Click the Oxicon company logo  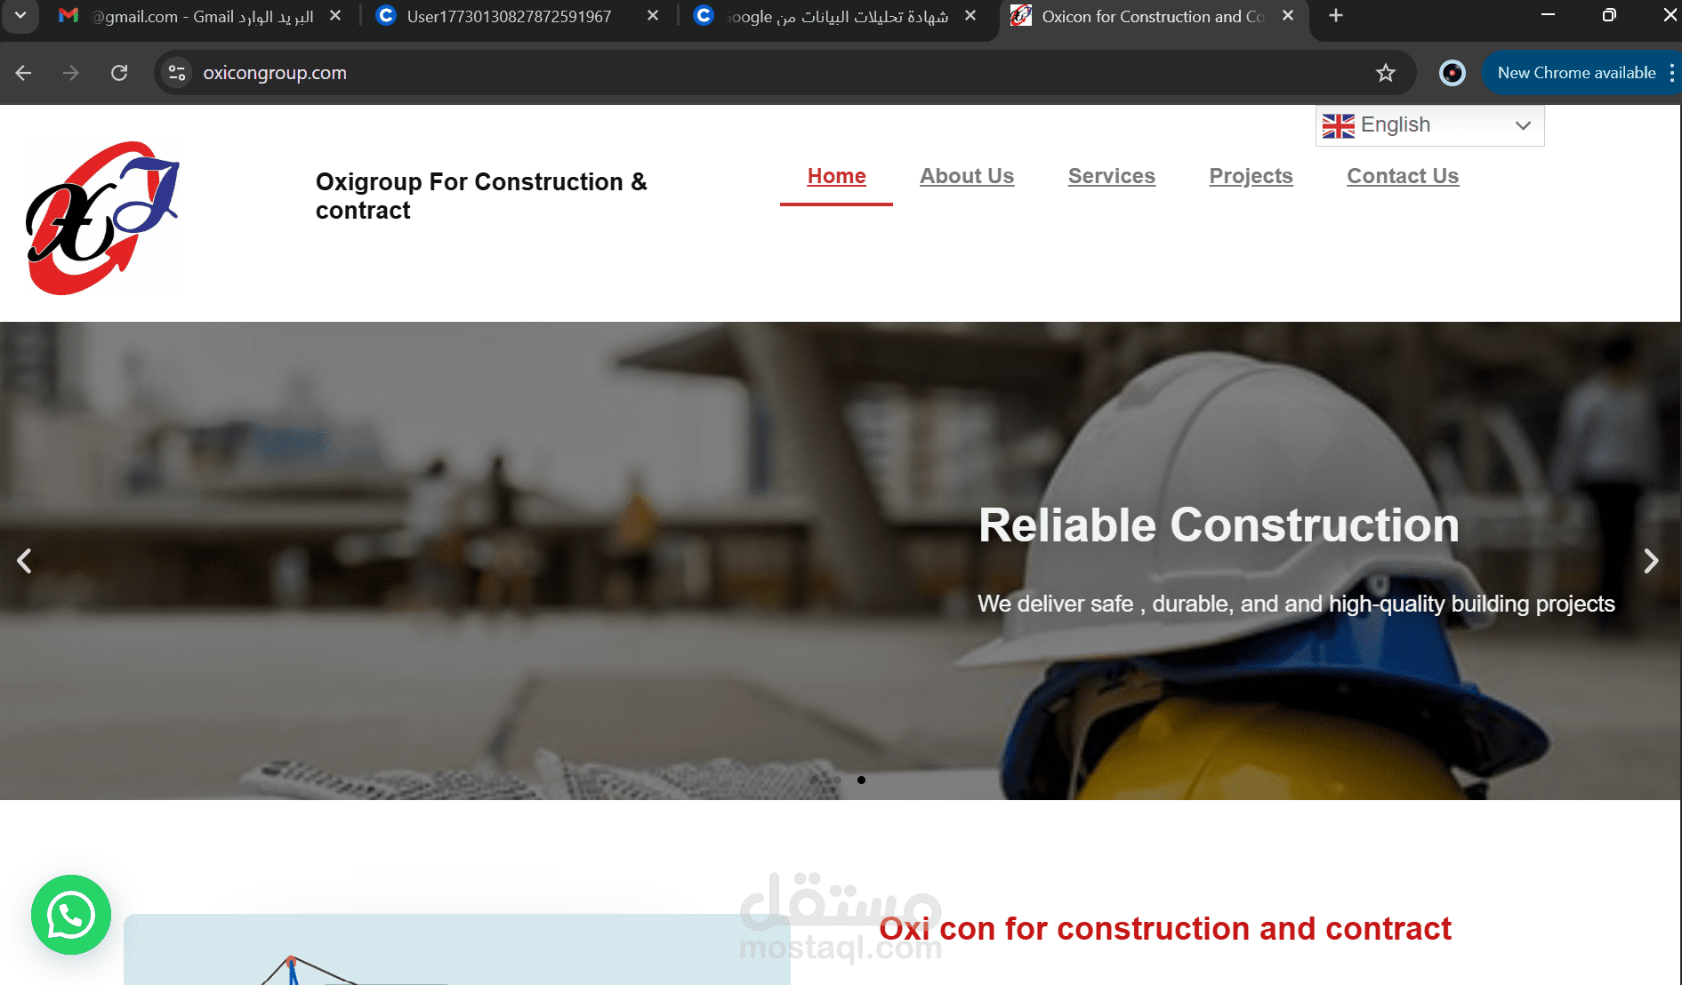pyautogui.click(x=102, y=218)
